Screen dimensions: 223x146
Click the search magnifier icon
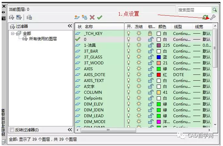pyautogui.click(x=214, y=10)
